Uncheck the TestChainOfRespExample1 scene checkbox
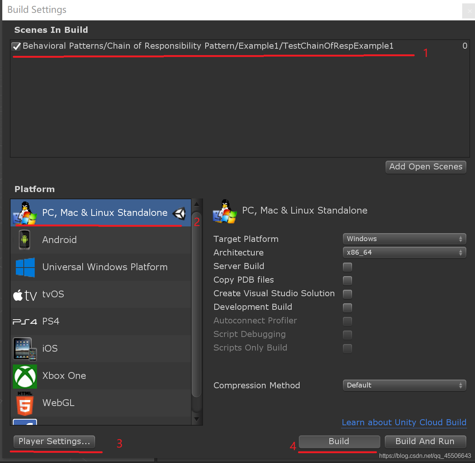475x463 pixels. [16, 46]
